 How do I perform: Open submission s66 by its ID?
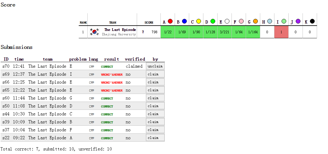pos(6,82)
